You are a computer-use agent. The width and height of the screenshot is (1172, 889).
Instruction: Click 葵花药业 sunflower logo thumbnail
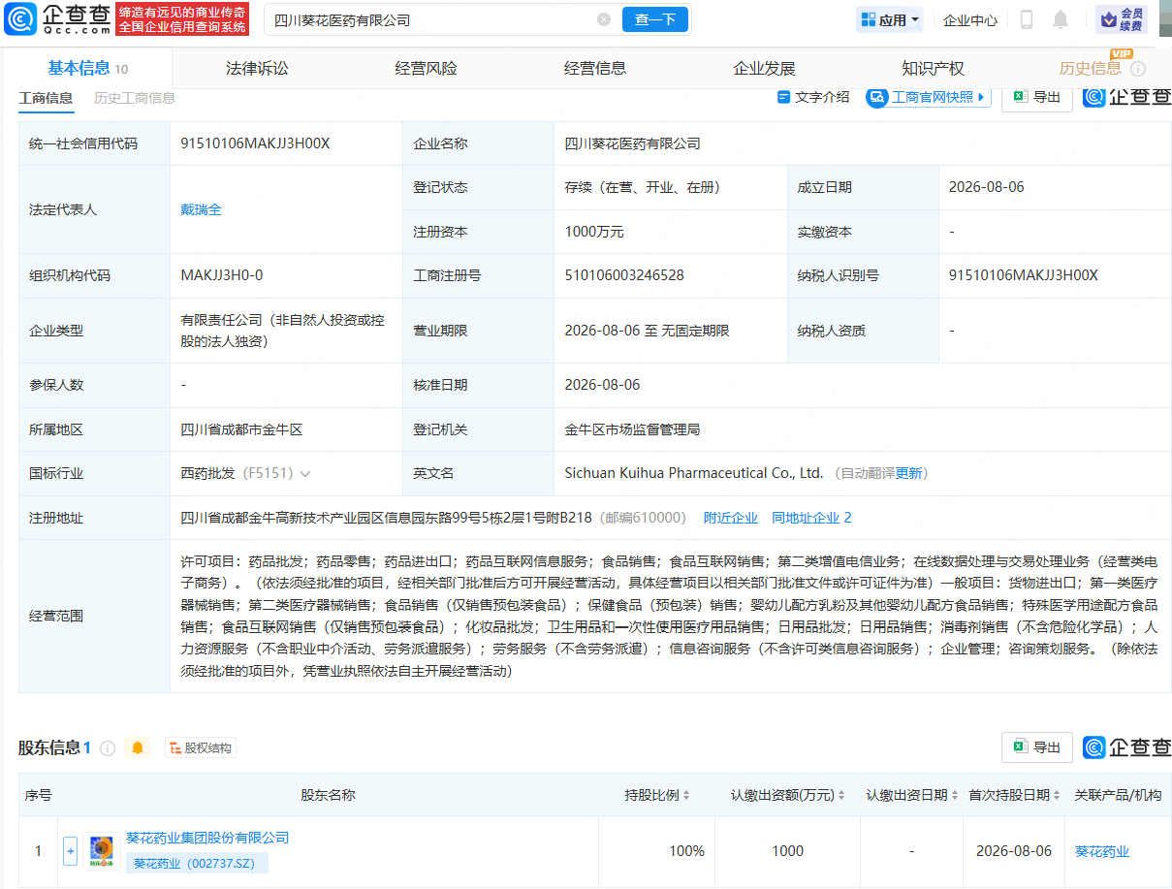pyautogui.click(x=102, y=851)
